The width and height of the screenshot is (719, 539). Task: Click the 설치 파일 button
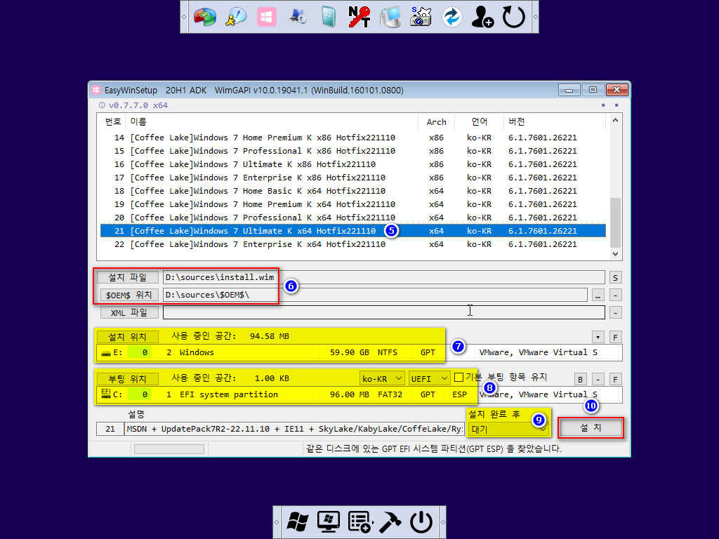128,277
